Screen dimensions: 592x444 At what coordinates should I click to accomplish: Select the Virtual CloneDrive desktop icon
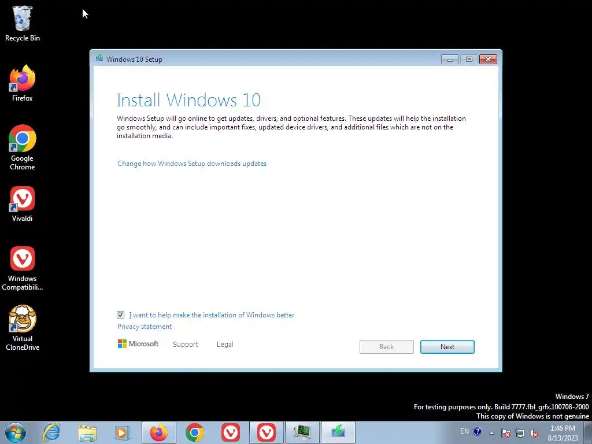point(23,328)
